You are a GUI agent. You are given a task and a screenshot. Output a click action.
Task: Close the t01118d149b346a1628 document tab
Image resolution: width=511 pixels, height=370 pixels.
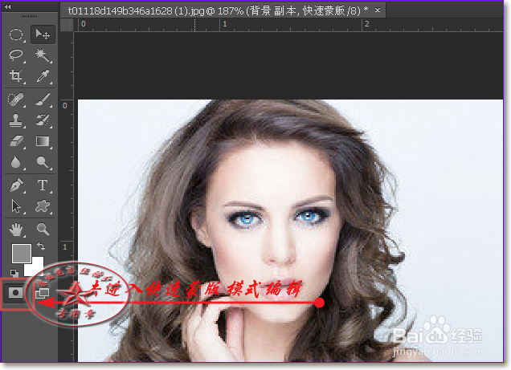pyautogui.click(x=378, y=10)
